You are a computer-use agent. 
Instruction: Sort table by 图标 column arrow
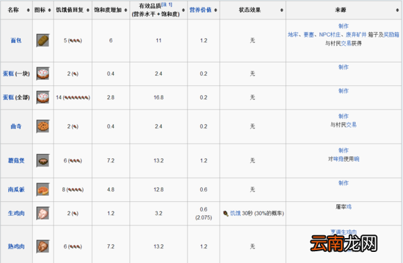coord(49,10)
